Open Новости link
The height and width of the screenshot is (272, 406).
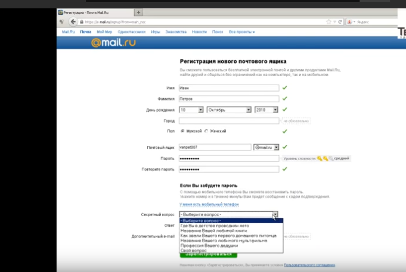[199, 32]
